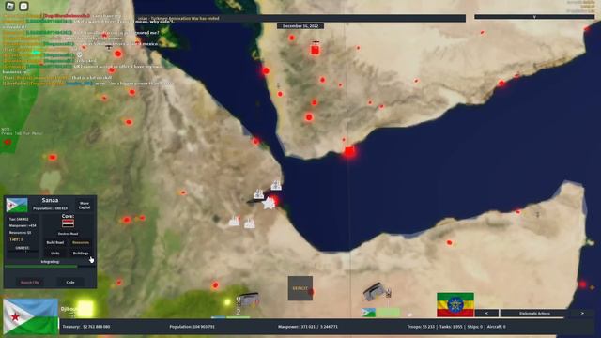Click the Ethiopia flag beside Diplomatic Actions
Image resolution: width=601 pixels, height=338 pixels.
[x=455, y=304]
